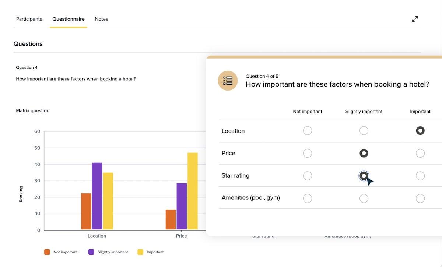Screen dimensions: 442x267
Task: Choose Important for Star rating
Action: point(420,176)
